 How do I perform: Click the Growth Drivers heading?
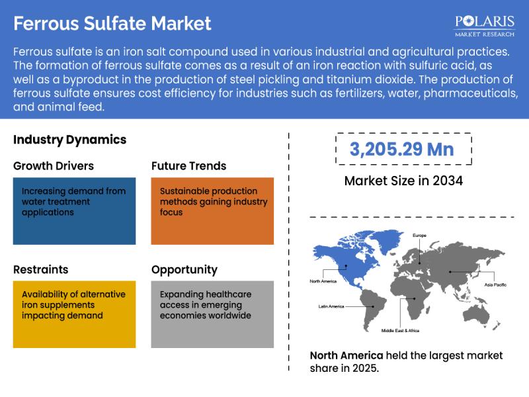pos(54,165)
